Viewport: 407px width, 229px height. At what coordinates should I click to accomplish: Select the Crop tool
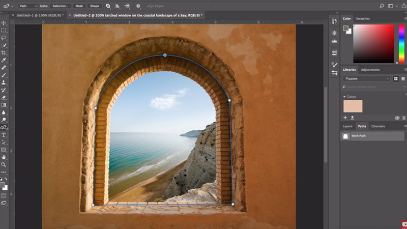pos(4,52)
